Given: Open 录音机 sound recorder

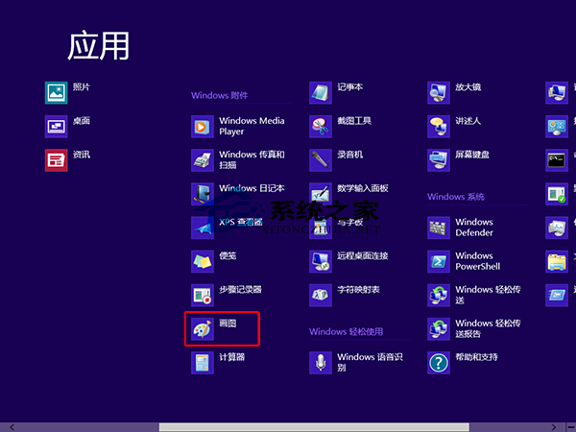Looking at the screenshot, I should click(x=321, y=160).
